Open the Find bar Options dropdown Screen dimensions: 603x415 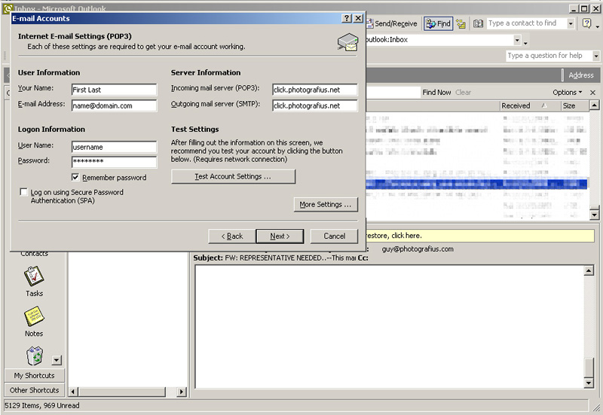(568, 93)
